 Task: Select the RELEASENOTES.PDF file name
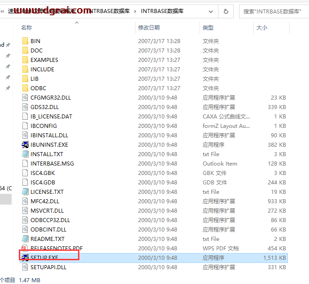pos(57,248)
